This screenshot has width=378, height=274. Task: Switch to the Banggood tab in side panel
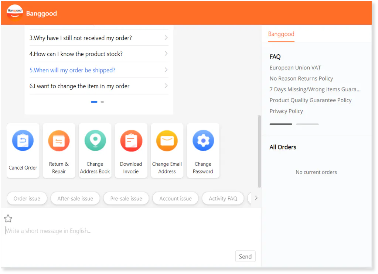(281, 34)
